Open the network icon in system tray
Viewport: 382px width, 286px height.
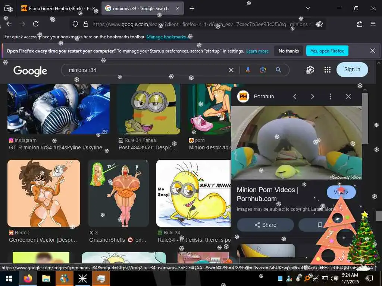(x=325, y=279)
